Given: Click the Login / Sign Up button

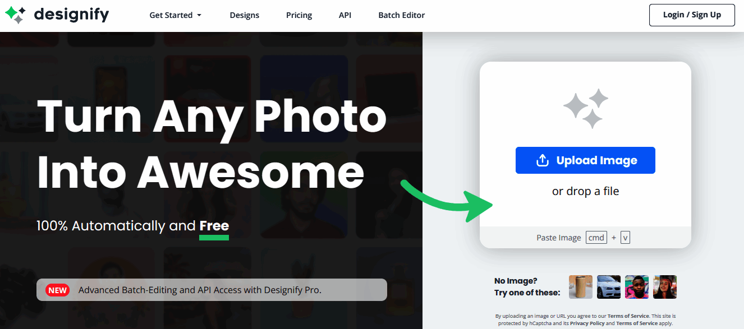Looking at the screenshot, I should pos(692,15).
